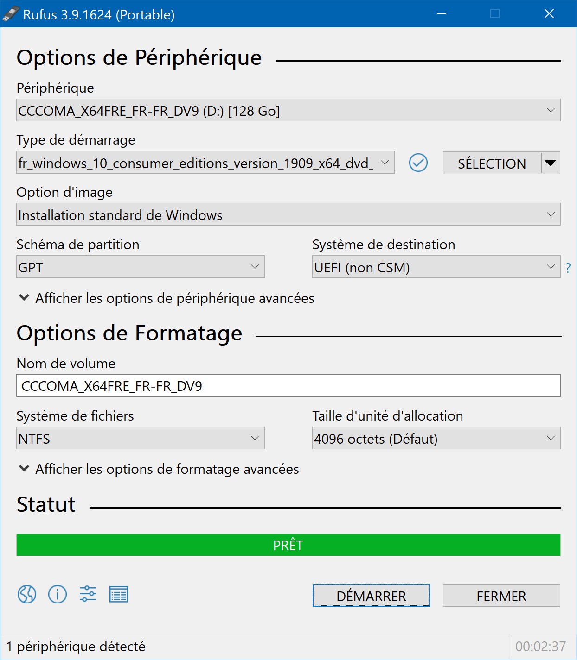The image size is (577, 660).
Task: Click the checksum verification checkmark icon
Action: [x=418, y=163]
